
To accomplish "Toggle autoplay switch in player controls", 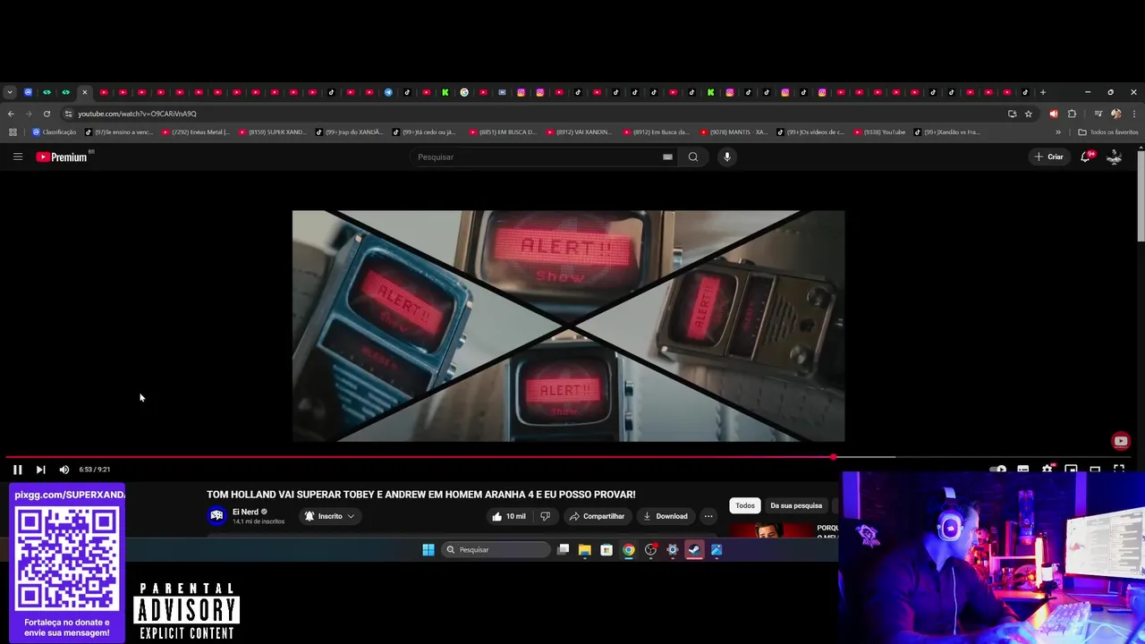I will tap(997, 469).
